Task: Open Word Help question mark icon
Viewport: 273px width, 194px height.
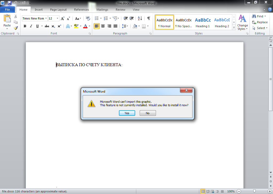Action: click(x=270, y=10)
